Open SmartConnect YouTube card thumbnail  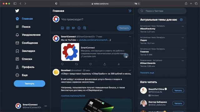pyautogui.click(x=70, y=52)
